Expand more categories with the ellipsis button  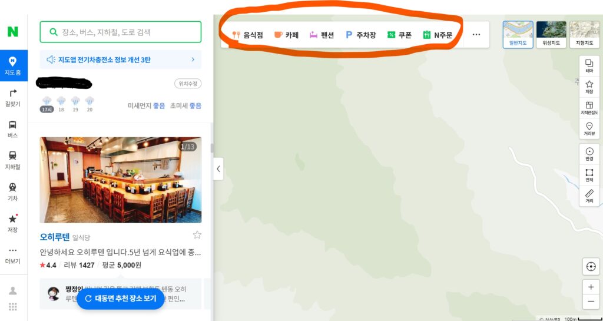476,35
